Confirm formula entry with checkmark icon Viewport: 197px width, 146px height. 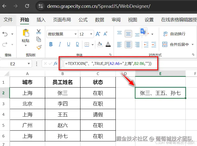tap(50, 64)
